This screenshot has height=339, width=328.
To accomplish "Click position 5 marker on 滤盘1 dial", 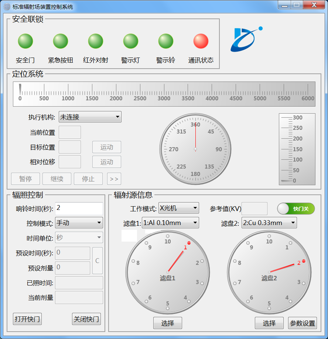I will (x=168, y=308).
